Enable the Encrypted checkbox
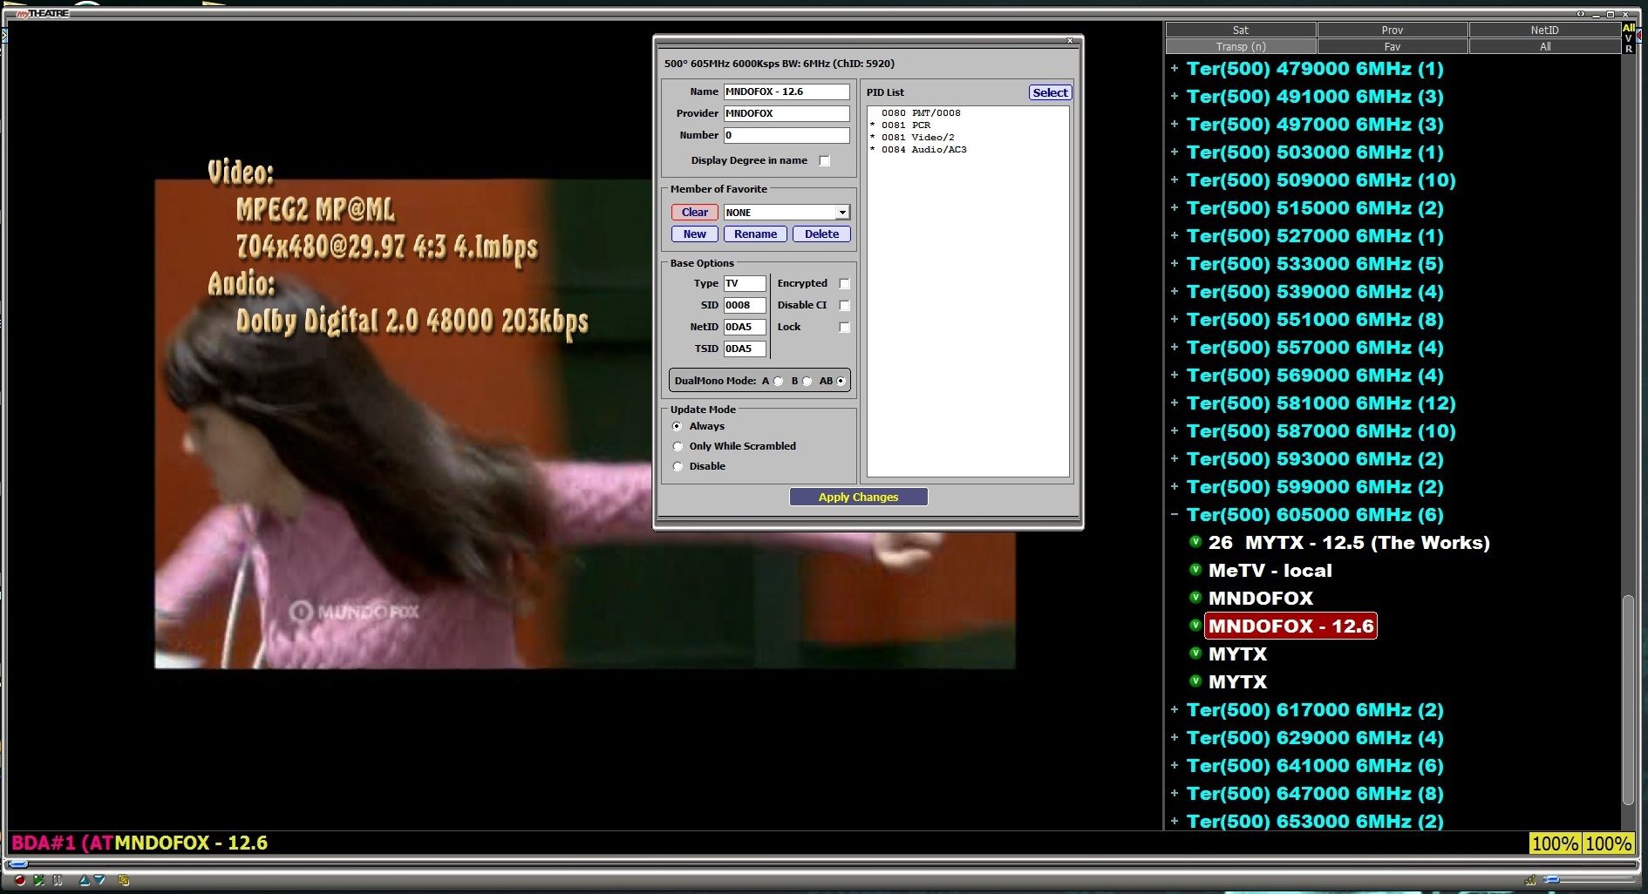This screenshot has height=894, width=1648. click(x=843, y=283)
